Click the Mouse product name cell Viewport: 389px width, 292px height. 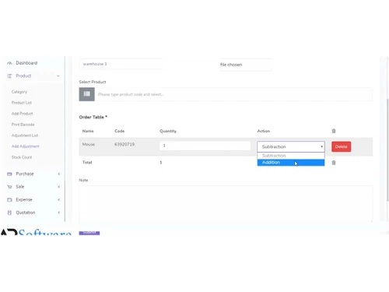tap(89, 144)
